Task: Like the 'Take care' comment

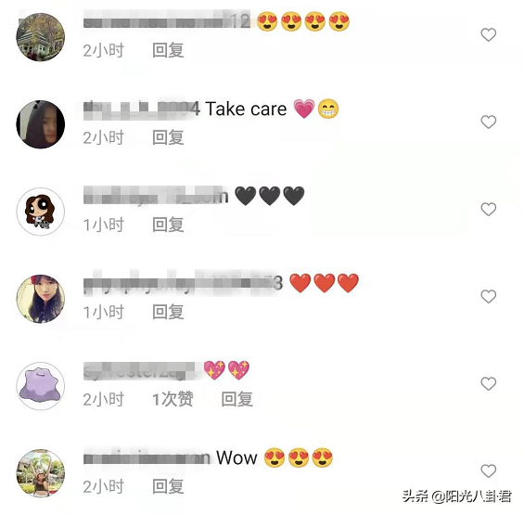Action: click(x=488, y=122)
